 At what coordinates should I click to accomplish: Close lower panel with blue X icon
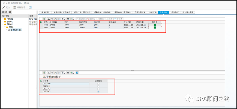pos(77,73)
